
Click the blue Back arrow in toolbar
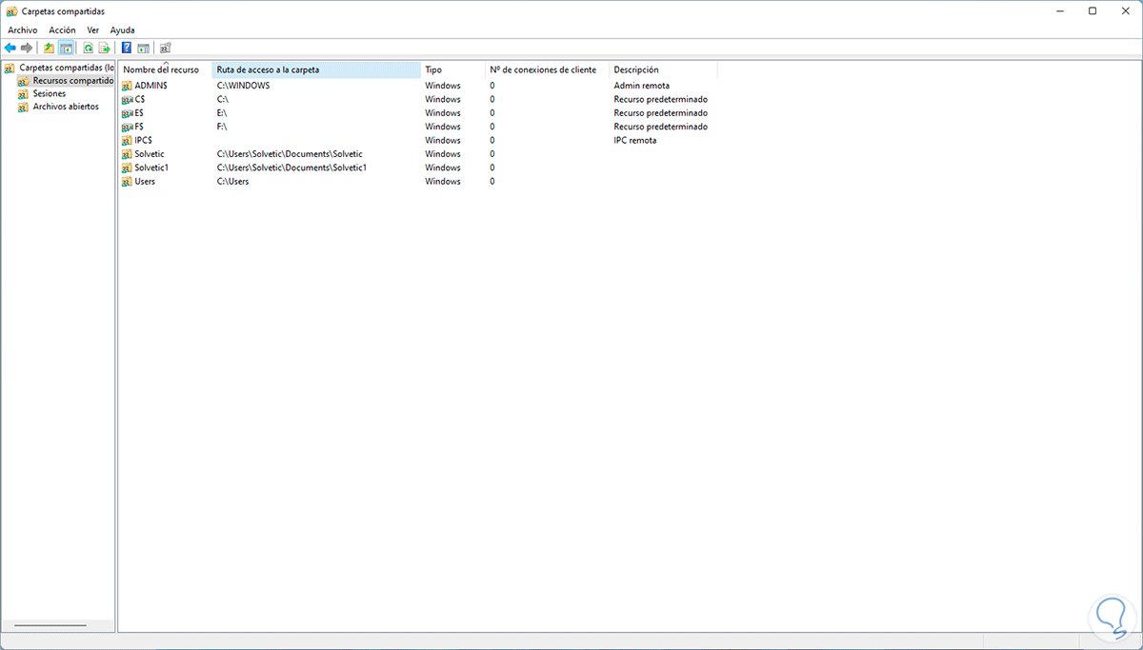tap(10, 48)
